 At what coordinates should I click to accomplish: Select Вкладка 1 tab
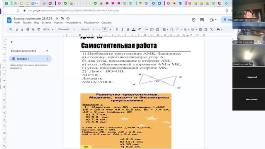click(x=30, y=59)
